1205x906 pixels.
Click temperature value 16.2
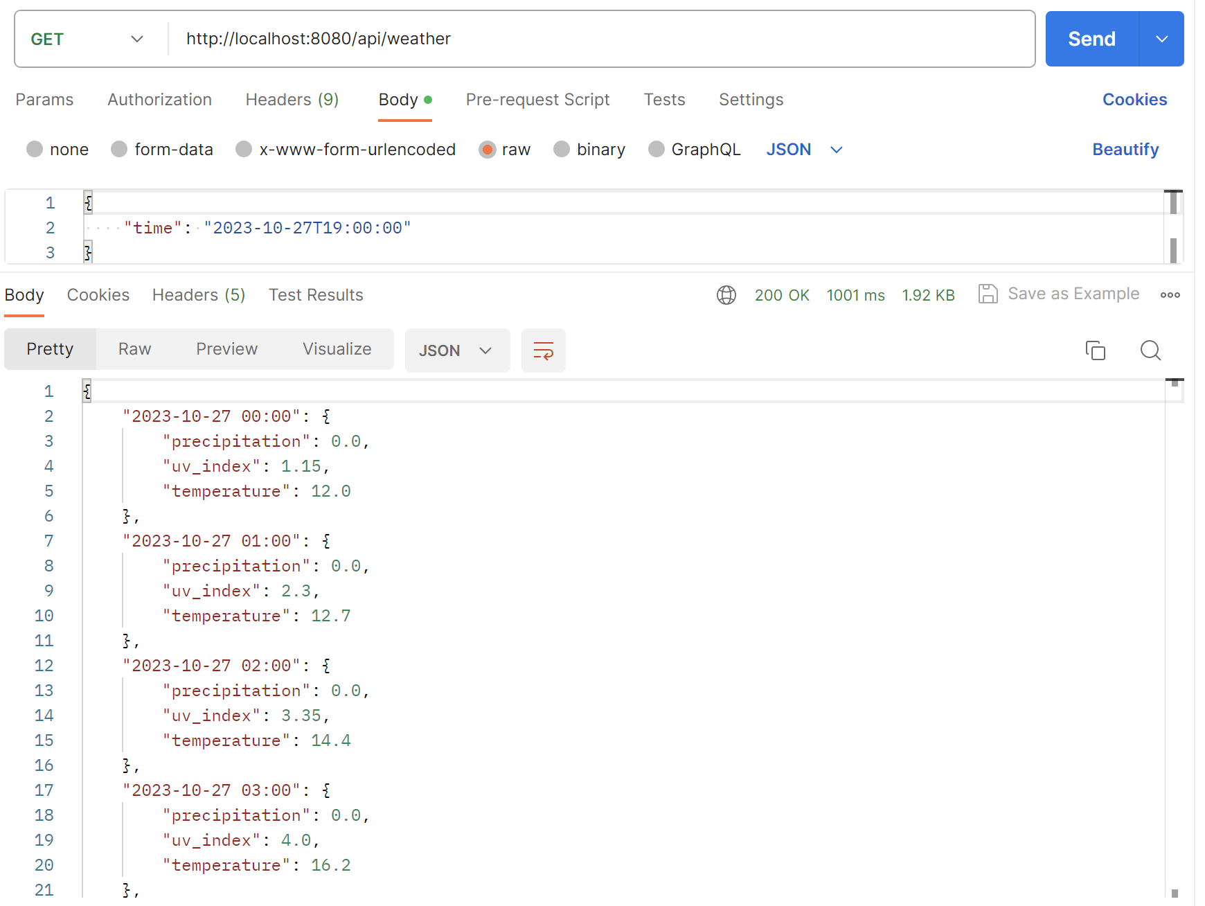pyautogui.click(x=330, y=865)
